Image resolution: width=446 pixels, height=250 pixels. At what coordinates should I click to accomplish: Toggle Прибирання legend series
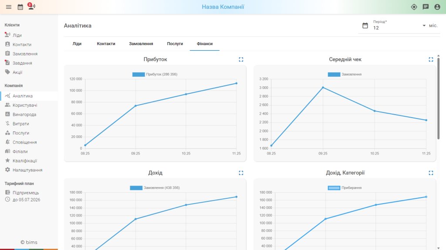click(345, 187)
